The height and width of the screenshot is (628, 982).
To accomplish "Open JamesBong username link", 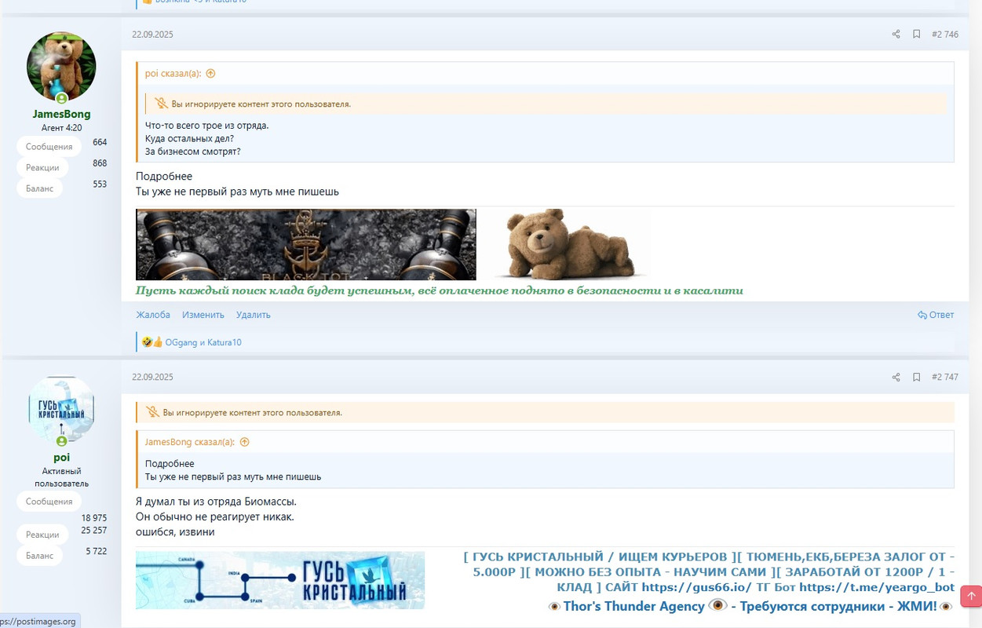I will point(61,114).
